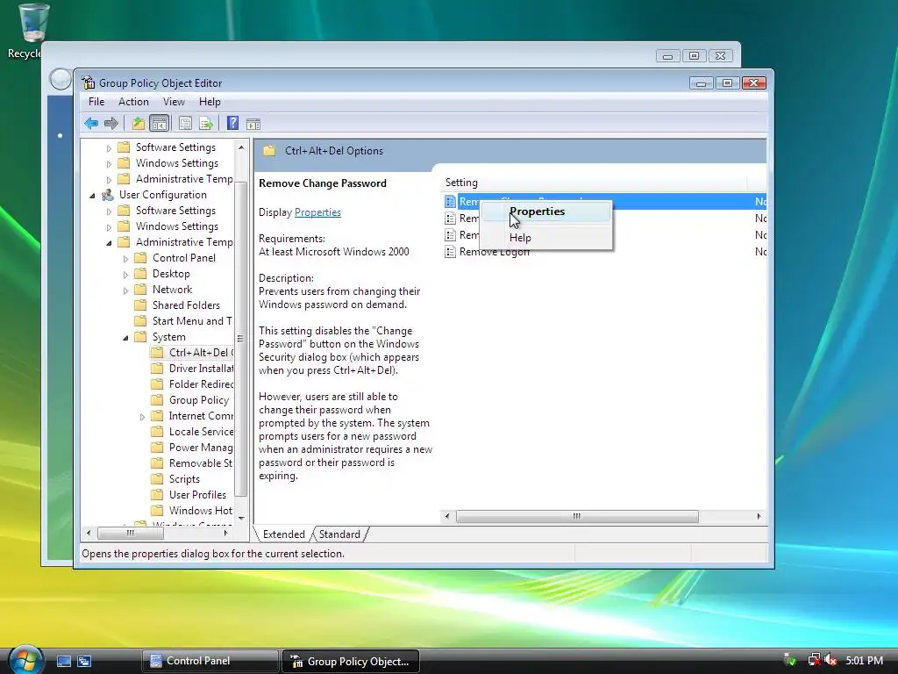Select the Group Policy tree item
The height and width of the screenshot is (674, 898).
tap(199, 400)
